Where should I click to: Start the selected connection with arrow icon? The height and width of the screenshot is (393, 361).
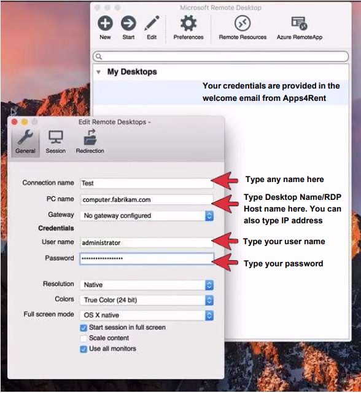[x=128, y=23]
